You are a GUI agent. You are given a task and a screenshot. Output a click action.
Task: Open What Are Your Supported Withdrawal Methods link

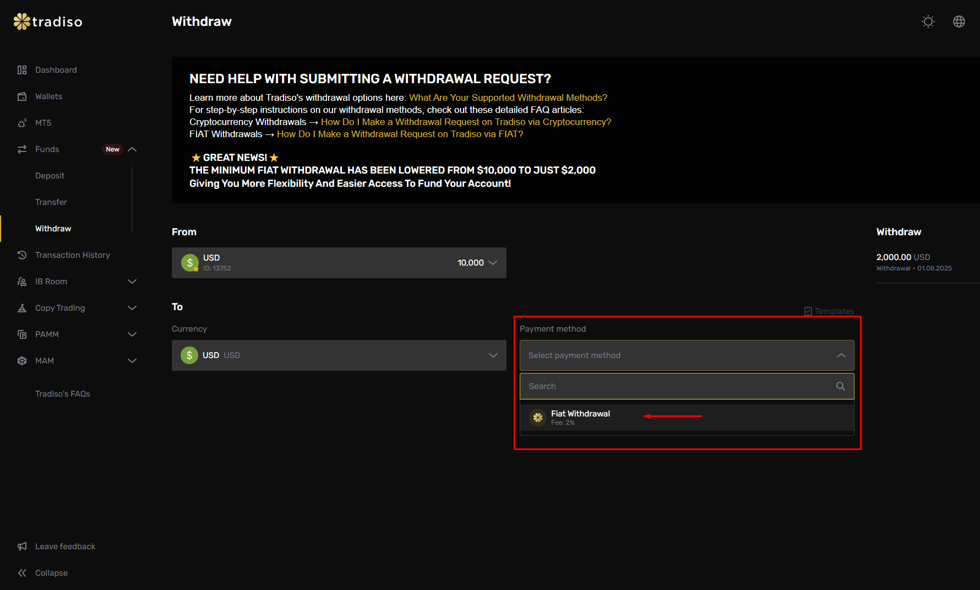[x=508, y=98]
